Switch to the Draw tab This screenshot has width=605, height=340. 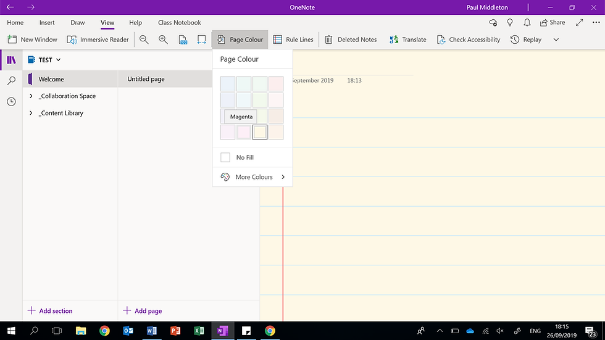[x=78, y=22]
